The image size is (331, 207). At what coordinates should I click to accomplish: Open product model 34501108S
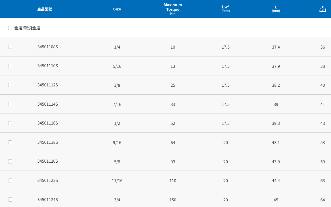click(x=47, y=47)
